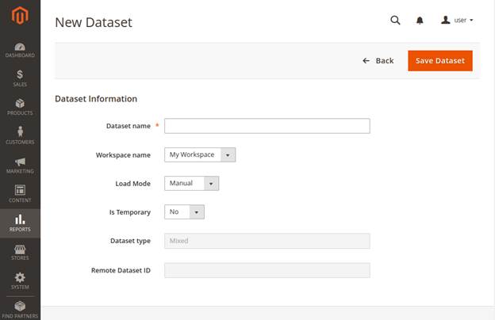Screen dimensions: 495x320
Task: Open the Stores sidebar menu
Action: tap(20, 252)
